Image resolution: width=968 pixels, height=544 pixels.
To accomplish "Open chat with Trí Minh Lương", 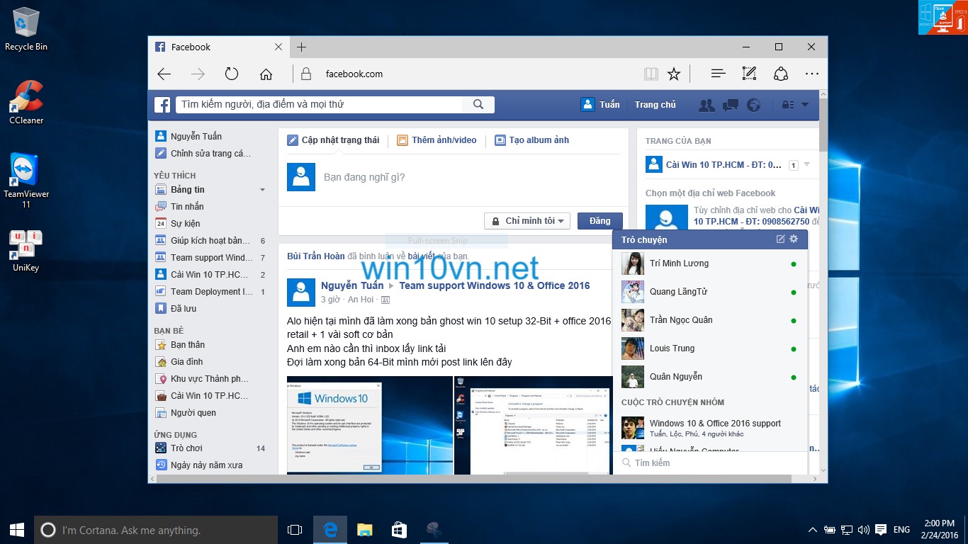I will 710,263.
